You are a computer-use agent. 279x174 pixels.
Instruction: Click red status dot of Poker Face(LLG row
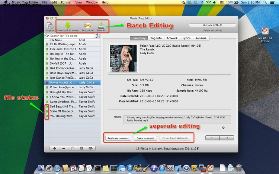(x=47, y=83)
